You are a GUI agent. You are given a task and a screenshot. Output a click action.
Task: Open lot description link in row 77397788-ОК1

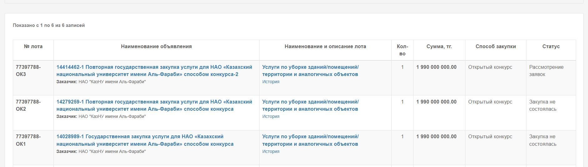310,140
